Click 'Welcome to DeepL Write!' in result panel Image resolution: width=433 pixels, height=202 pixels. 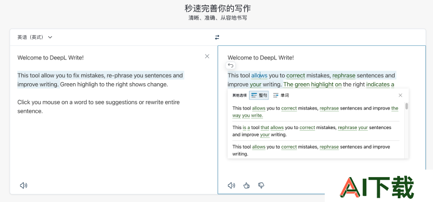coord(261,58)
